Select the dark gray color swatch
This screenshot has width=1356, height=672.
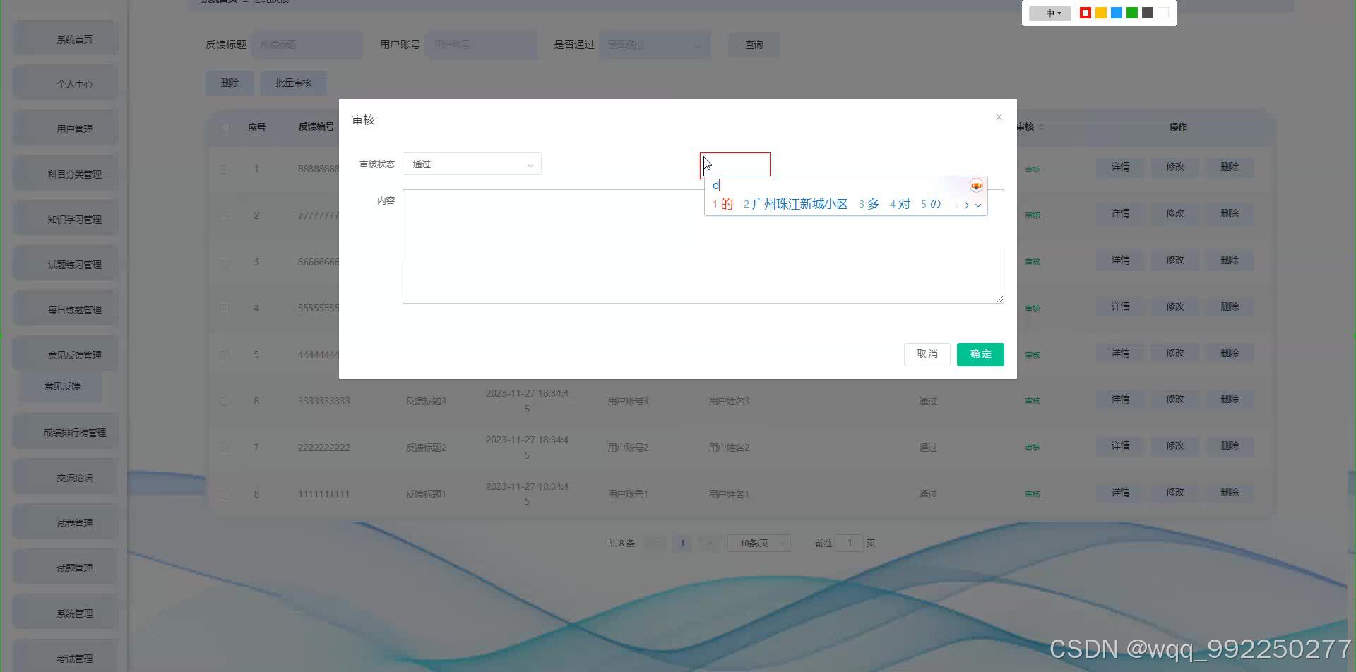point(1148,13)
